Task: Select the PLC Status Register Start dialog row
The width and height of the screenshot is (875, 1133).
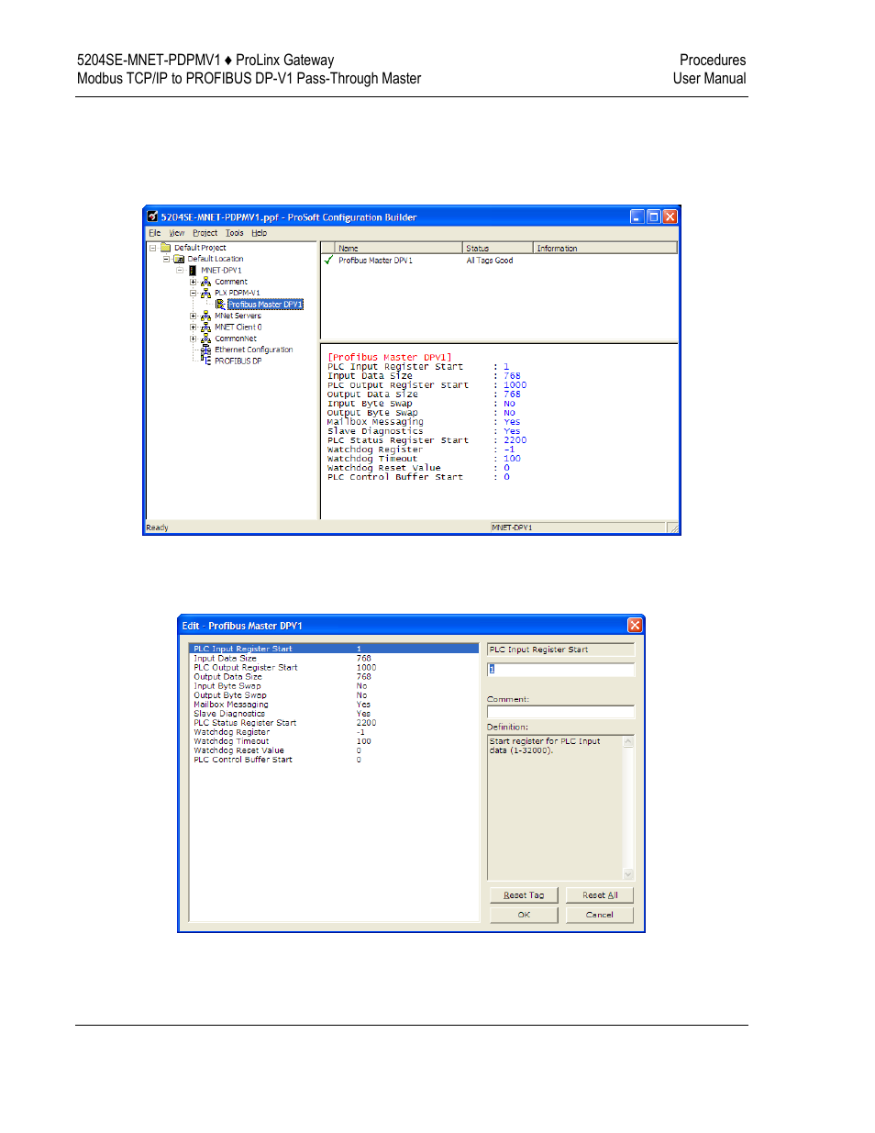Action: coord(334,722)
